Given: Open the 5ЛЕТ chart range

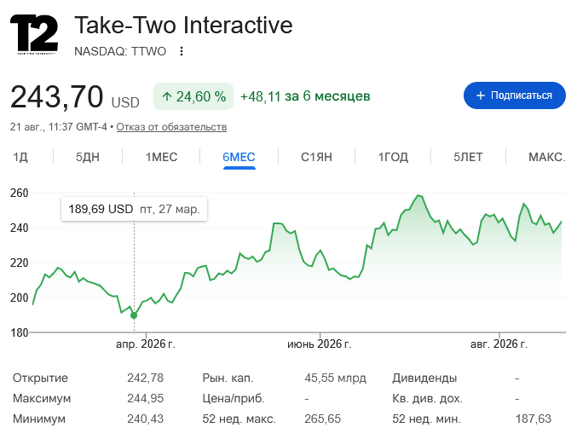Looking at the screenshot, I should 468,157.
